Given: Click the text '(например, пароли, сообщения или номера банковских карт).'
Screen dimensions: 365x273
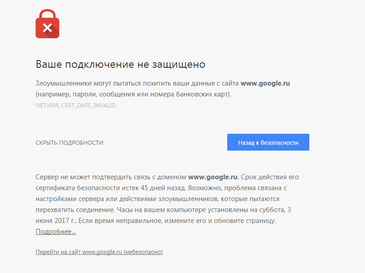Looking at the screenshot, I should click(133, 94).
